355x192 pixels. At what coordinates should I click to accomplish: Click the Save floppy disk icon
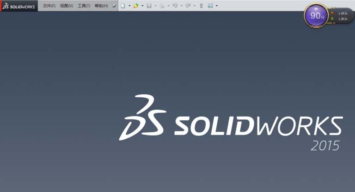point(149,6)
